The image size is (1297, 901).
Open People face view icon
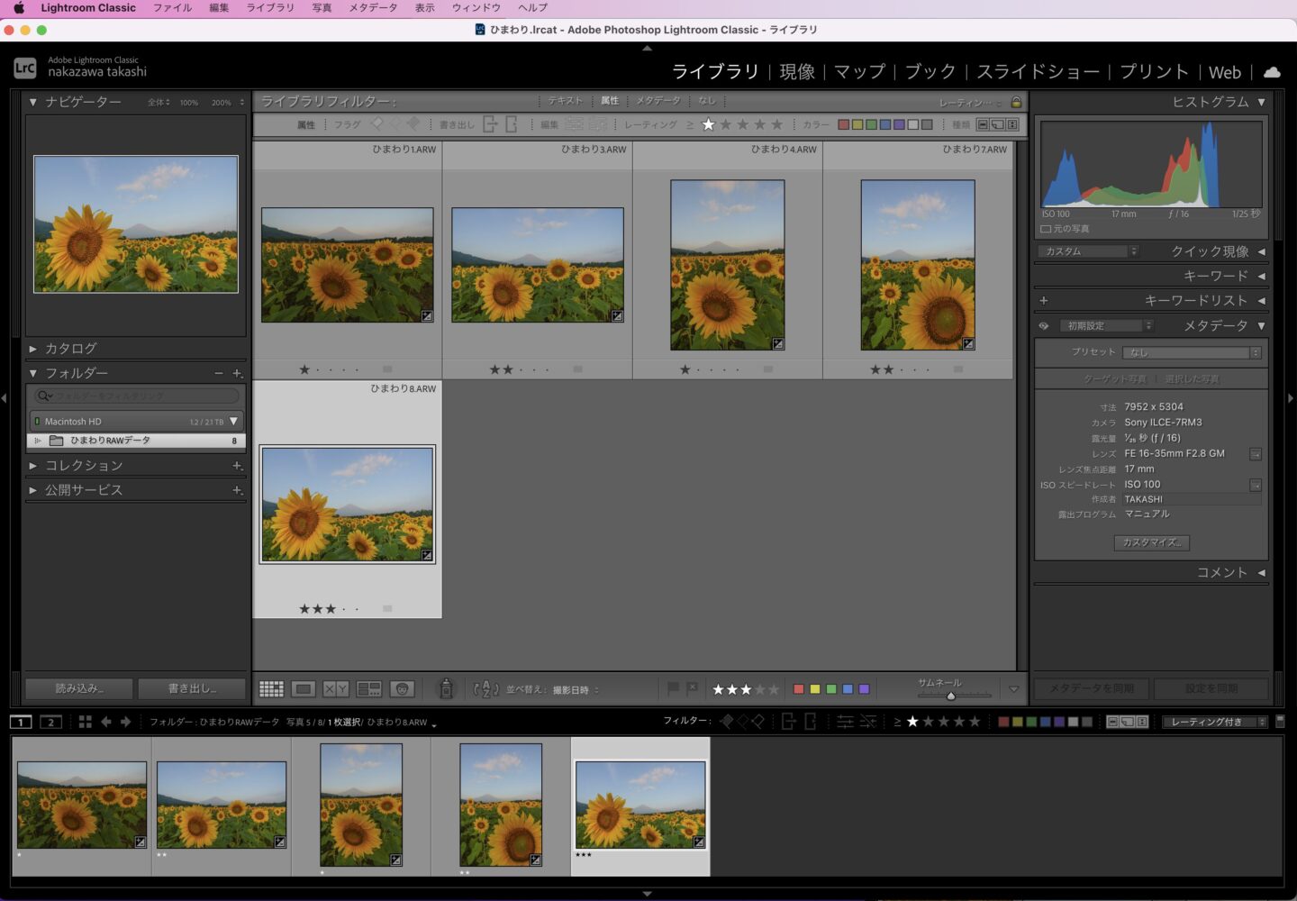[x=402, y=689]
